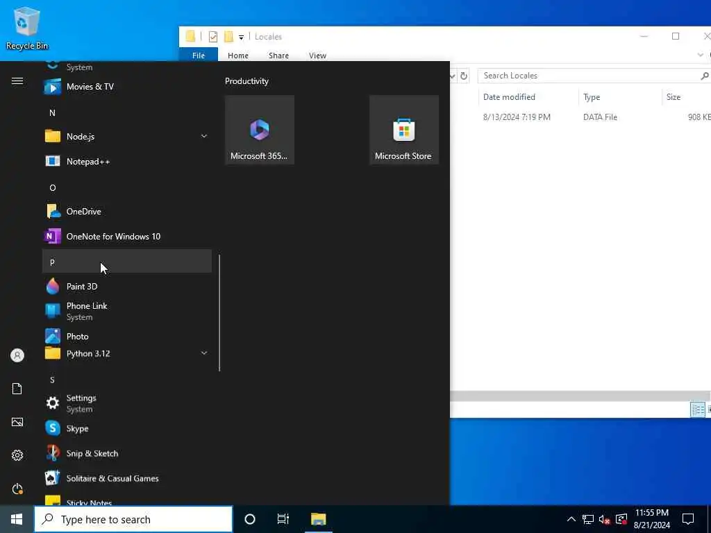Switch to File Explorer on taskbar

tap(318, 519)
